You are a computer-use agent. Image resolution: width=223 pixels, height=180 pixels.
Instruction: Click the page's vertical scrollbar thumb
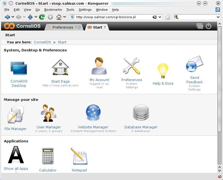click(220, 79)
